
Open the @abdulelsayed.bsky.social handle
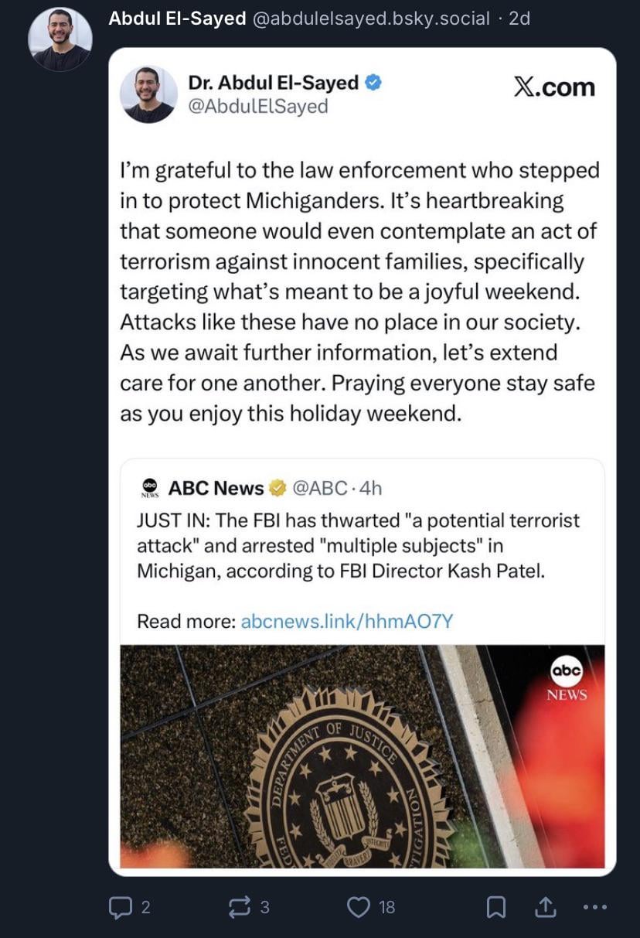[x=371, y=19]
